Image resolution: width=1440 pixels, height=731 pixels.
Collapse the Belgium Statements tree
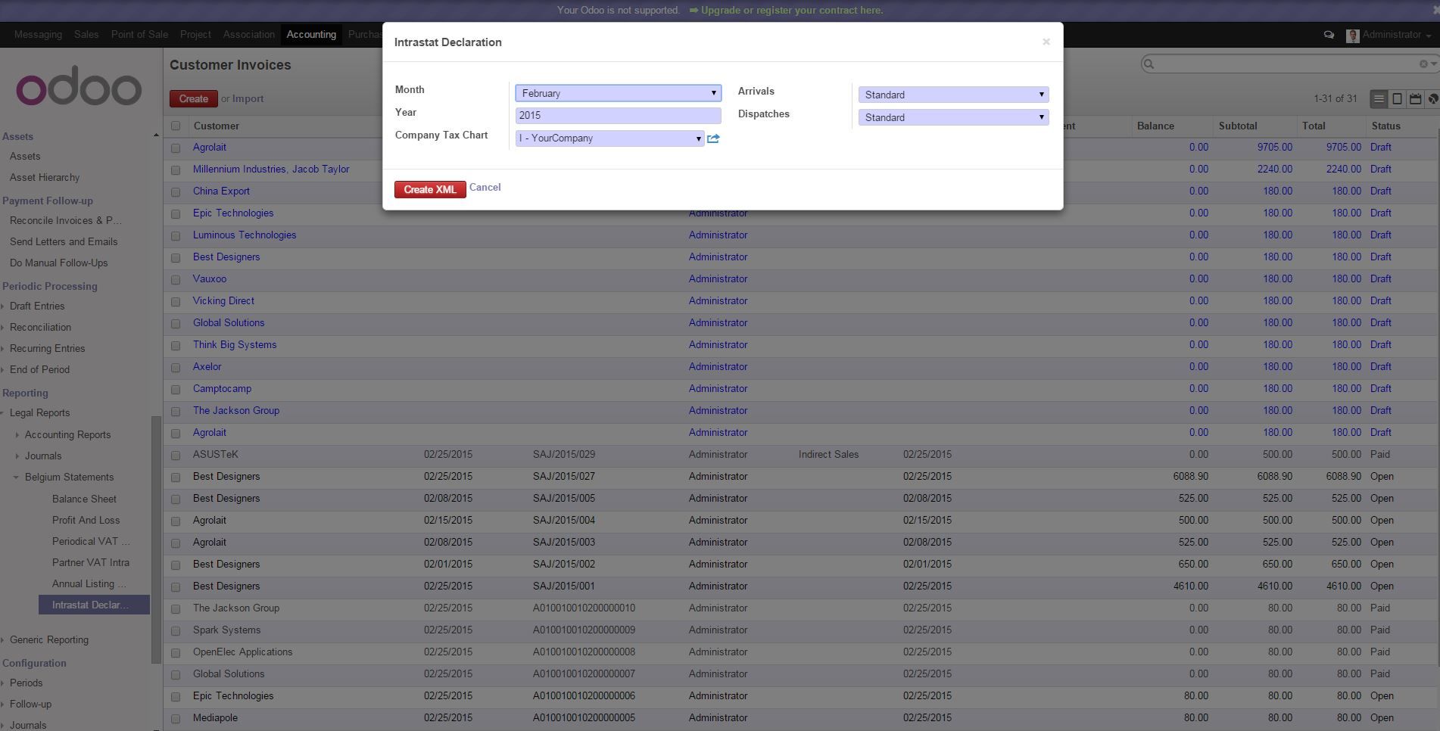(16, 477)
